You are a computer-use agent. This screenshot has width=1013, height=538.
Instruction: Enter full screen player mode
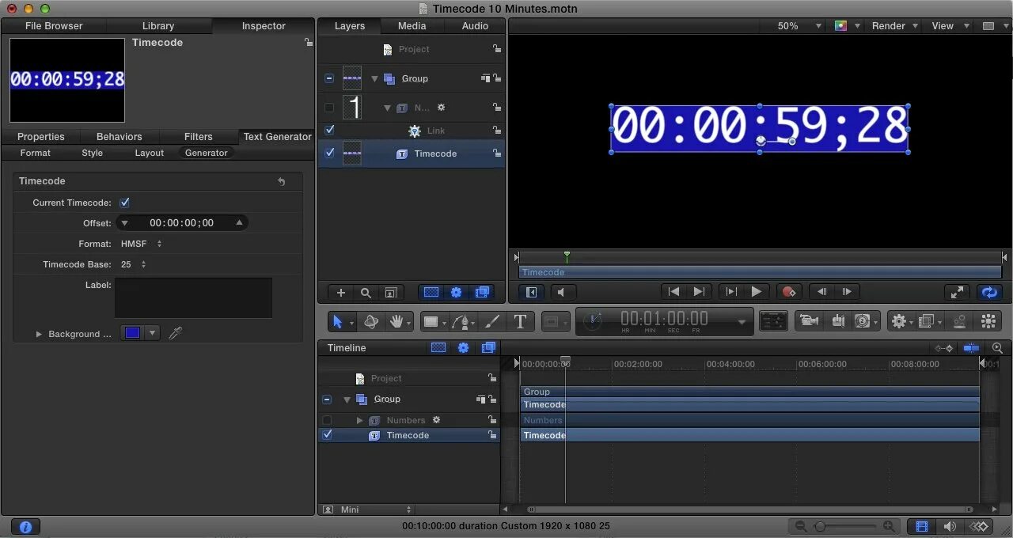[x=958, y=292]
